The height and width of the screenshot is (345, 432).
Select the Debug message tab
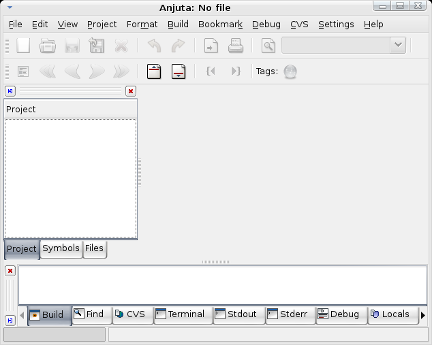coord(342,315)
